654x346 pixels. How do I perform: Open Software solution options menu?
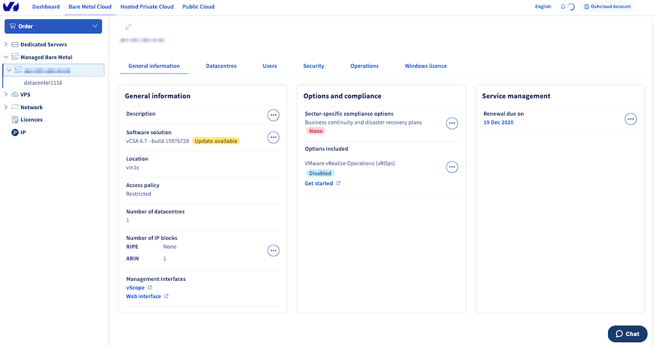(273, 137)
